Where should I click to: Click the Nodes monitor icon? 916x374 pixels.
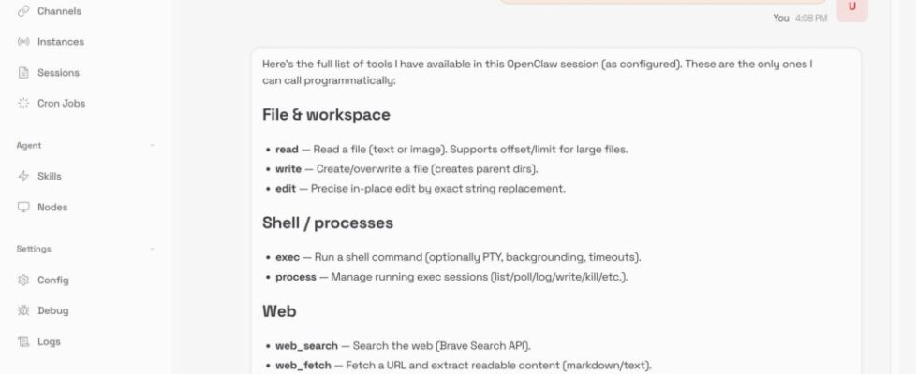(x=23, y=208)
